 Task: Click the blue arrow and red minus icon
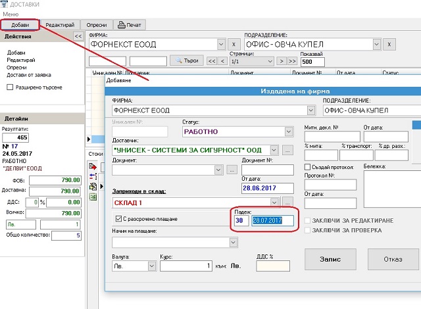(x=93, y=176)
